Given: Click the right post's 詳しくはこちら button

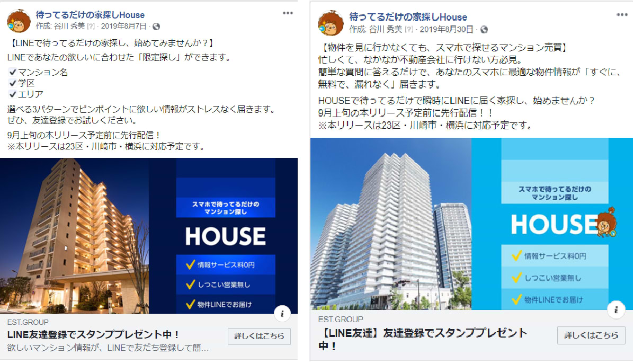Looking at the screenshot, I should click(591, 335).
